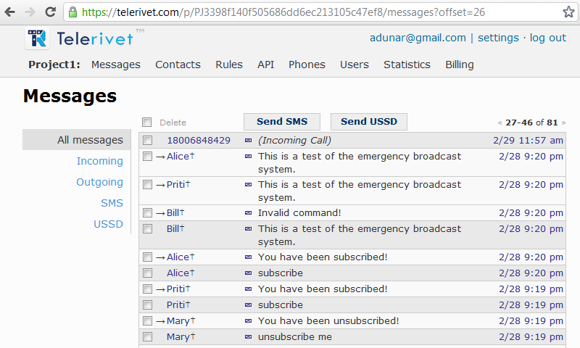Viewport: 580px width, 348px height.
Task: Check the box for 18006848429 message
Action: [x=148, y=141]
